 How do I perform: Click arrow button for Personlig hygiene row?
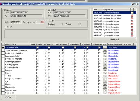click(x=105, y=64)
